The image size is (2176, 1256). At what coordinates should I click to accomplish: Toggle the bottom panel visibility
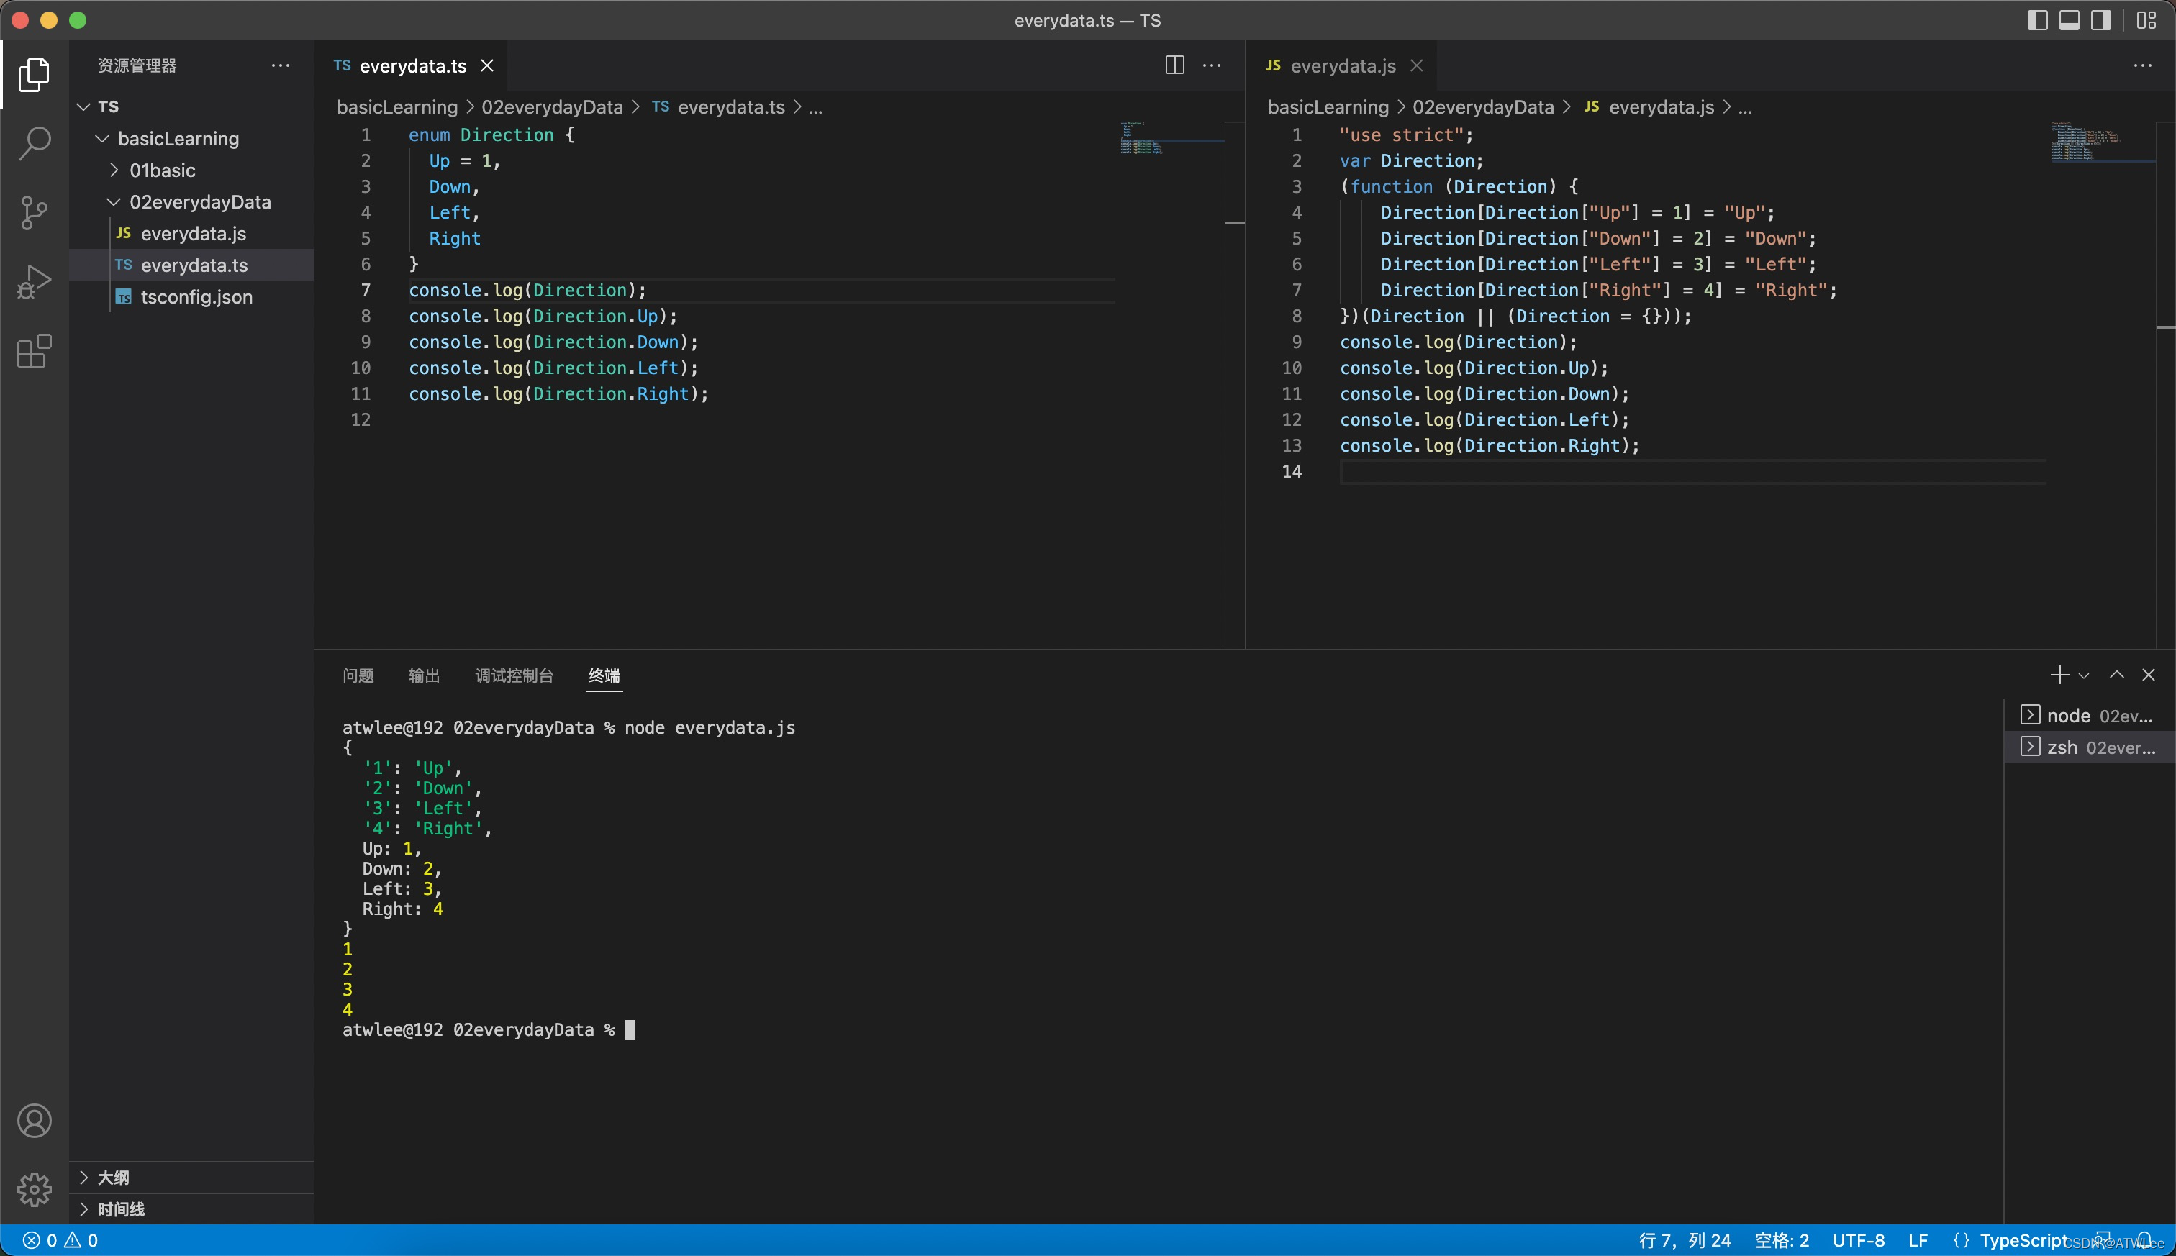(2069, 20)
